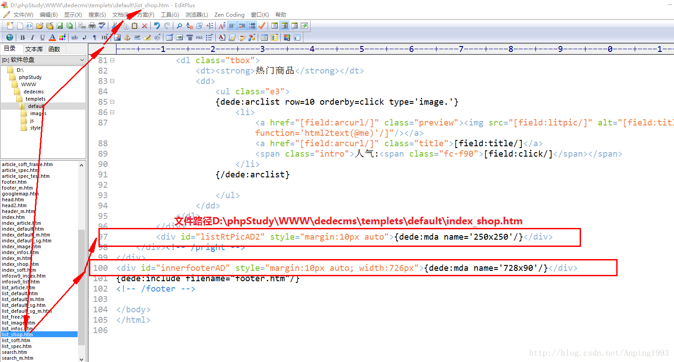Image resolution: width=674 pixels, height=362 pixels.
Task: Open Find with the magnifier icon
Action: (179, 26)
